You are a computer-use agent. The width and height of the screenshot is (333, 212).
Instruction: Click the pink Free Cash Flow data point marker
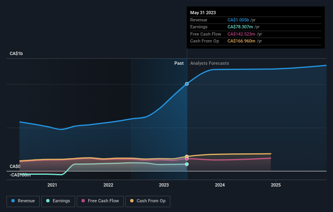click(187, 159)
